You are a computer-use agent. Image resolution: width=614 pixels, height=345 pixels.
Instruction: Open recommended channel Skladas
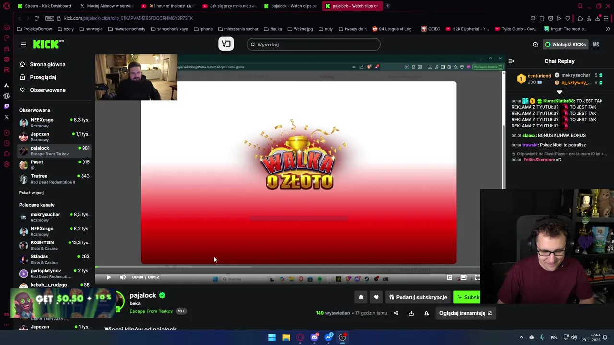coord(54,259)
